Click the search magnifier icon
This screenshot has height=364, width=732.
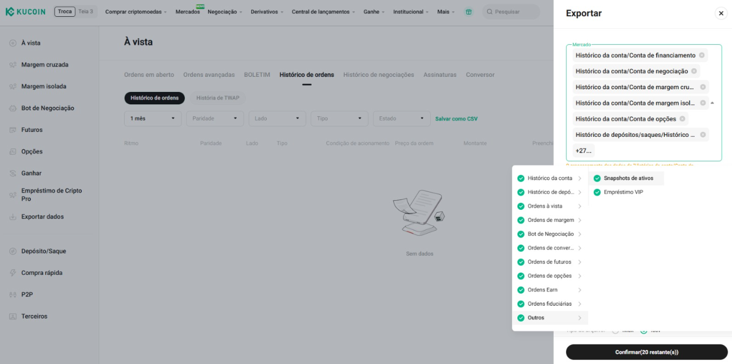(489, 11)
